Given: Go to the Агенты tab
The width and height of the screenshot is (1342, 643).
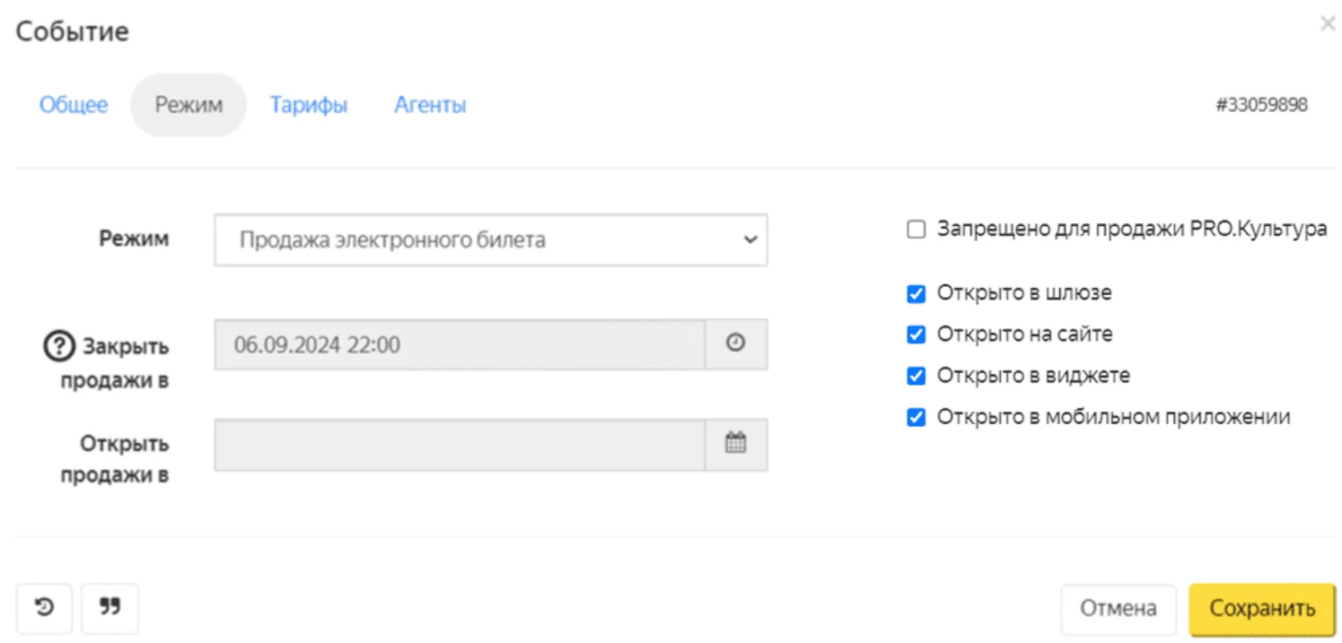Looking at the screenshot, I should [430, 105].
